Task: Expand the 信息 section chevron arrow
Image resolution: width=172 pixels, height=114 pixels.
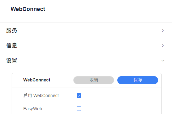Action: pyautogui.click(x=163, y=45)
